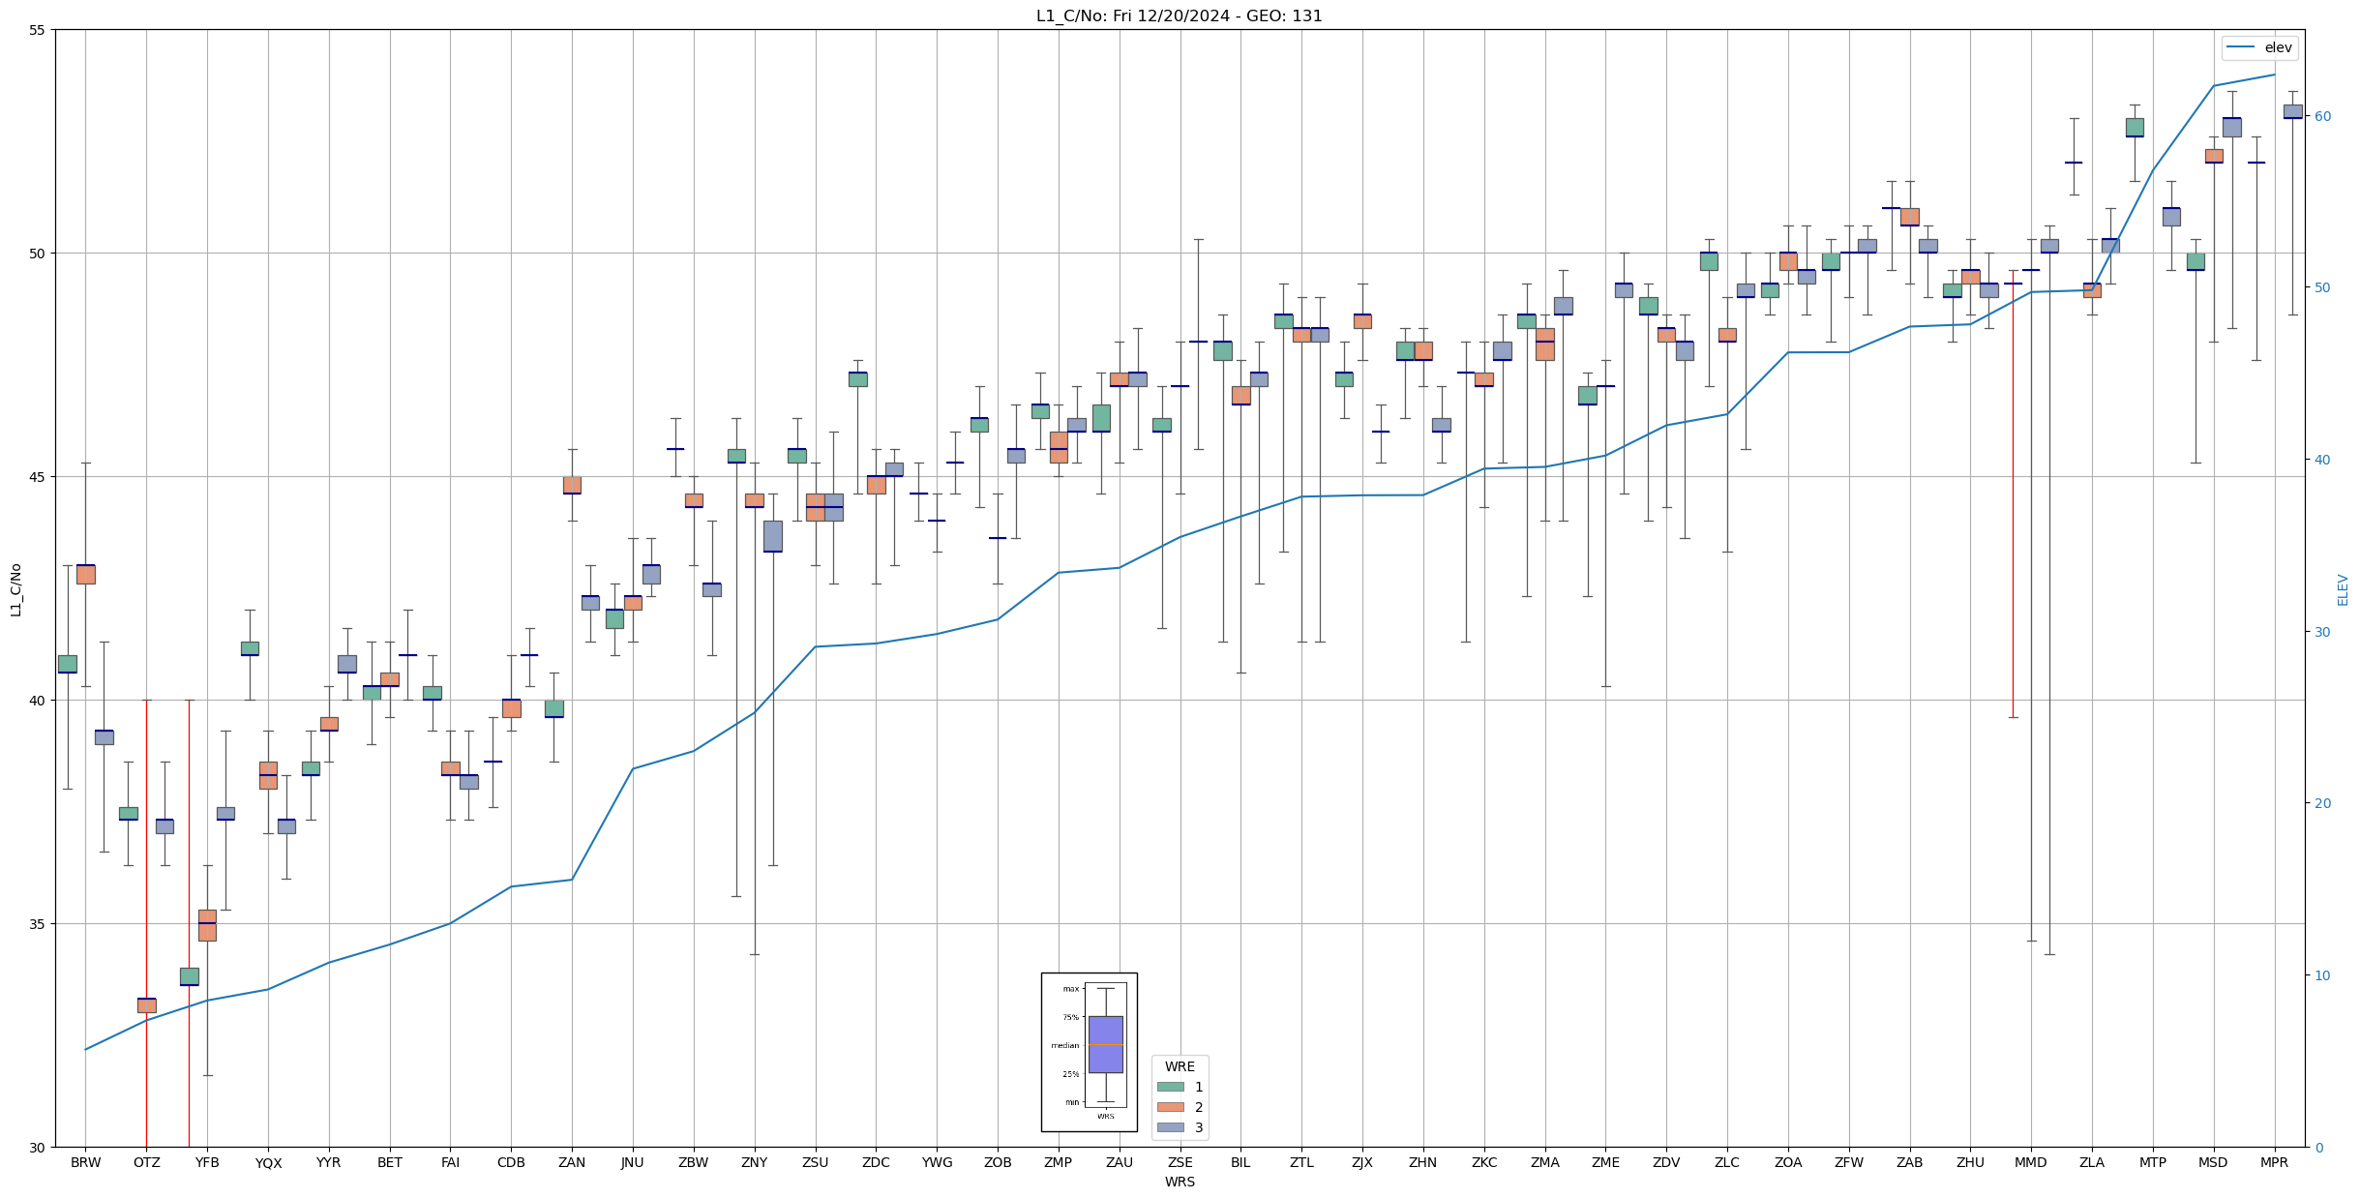Click the WRS x-axis title
2360x1198 pixels.
coord(1180,1182)
